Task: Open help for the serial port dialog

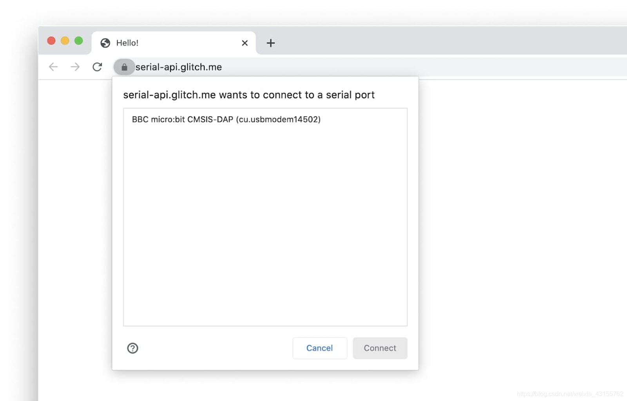Action: coord(132,348)
